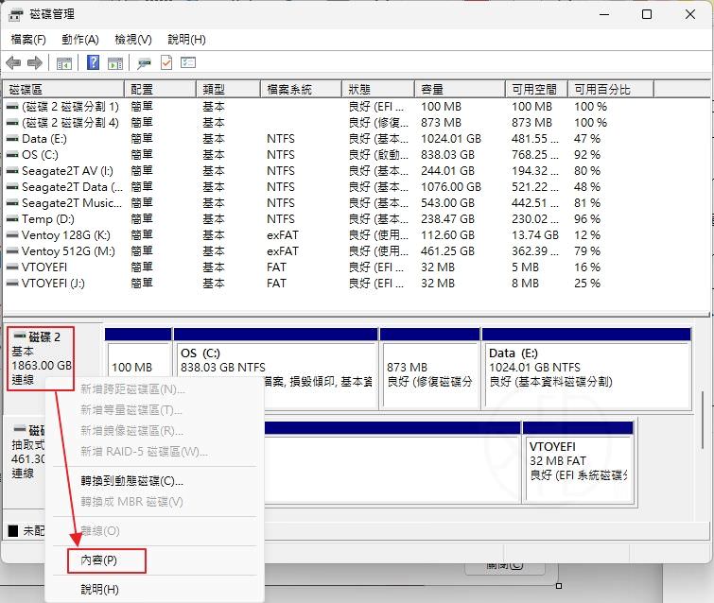Image resolution: width=714 pixels, height=603 pixels.
Task: Click the drive icon beside 磁碟 2 磁碟分割 1
Action: pyautogui.click(x=12, y=107)
